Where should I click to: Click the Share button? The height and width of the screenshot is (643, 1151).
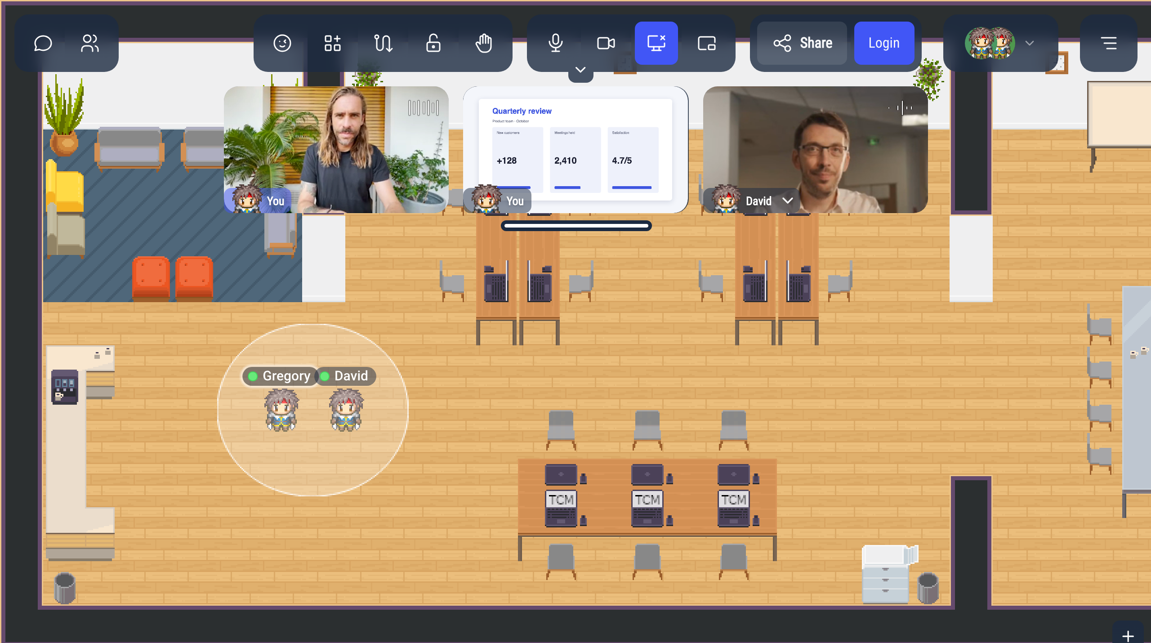click(802, 43)
